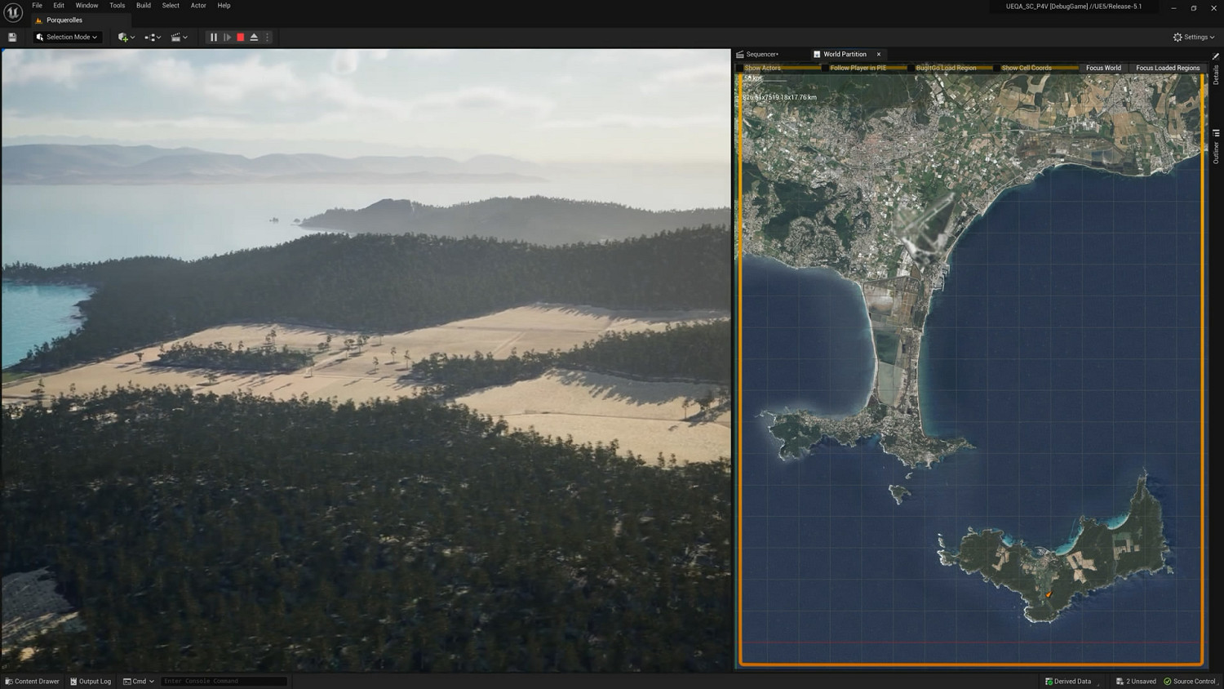Expand the Selection Mode dropdown
This screenshot has width=1224, height=689.
[68, 38]
